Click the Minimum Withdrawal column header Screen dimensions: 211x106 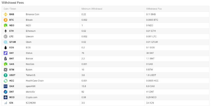[92, 9]
